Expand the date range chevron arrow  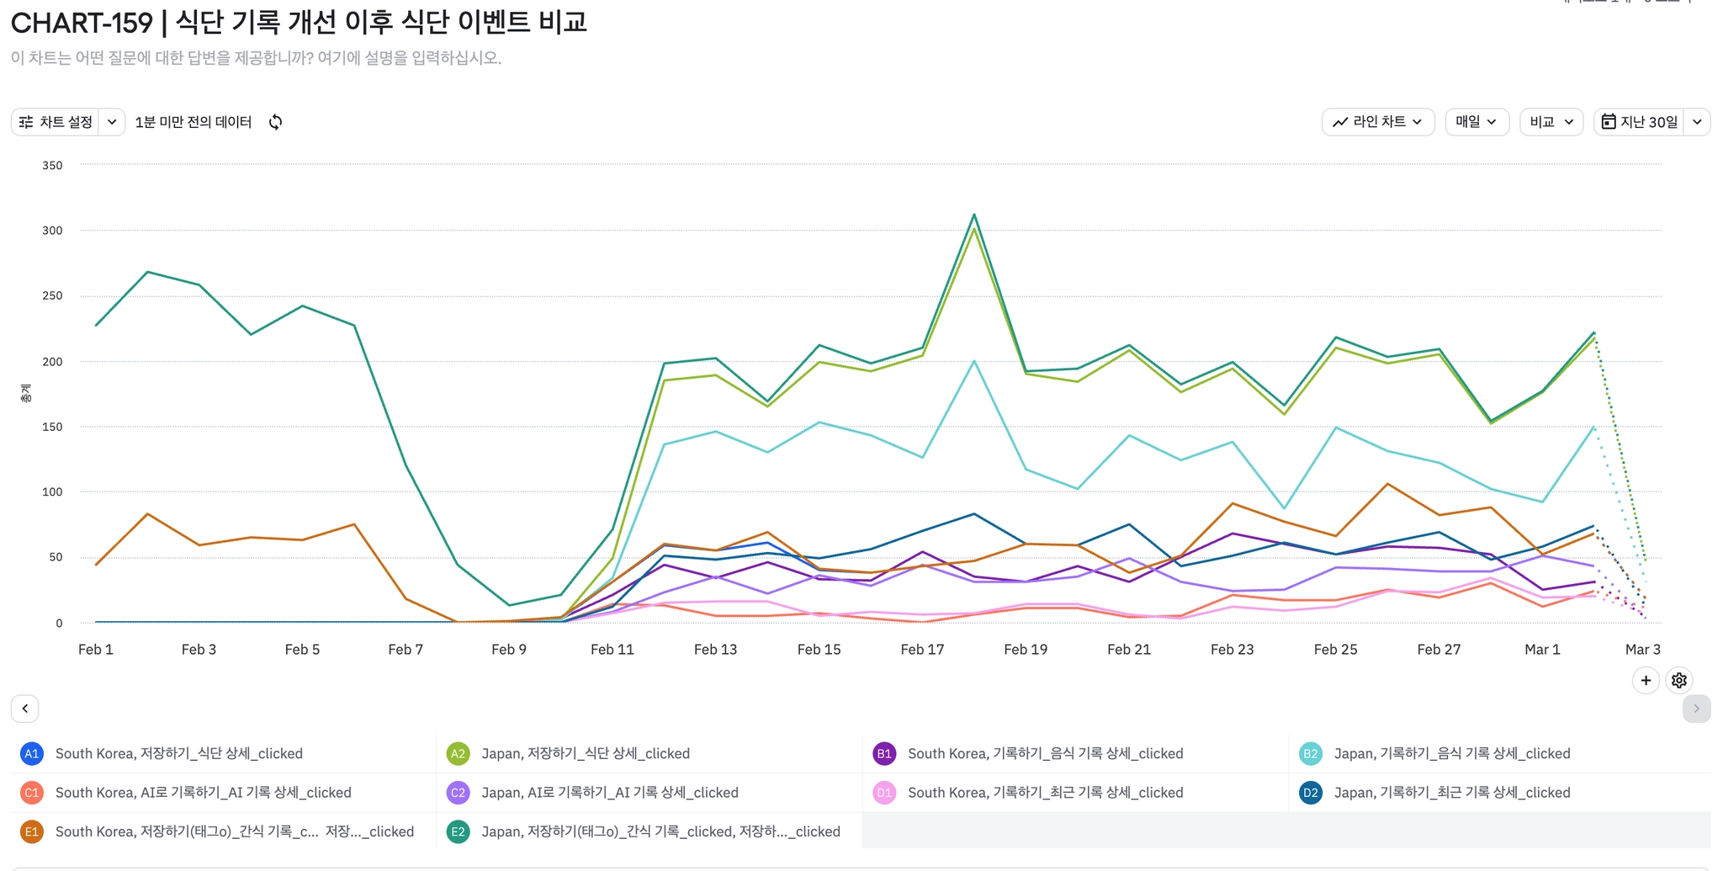coord(1697,122)
